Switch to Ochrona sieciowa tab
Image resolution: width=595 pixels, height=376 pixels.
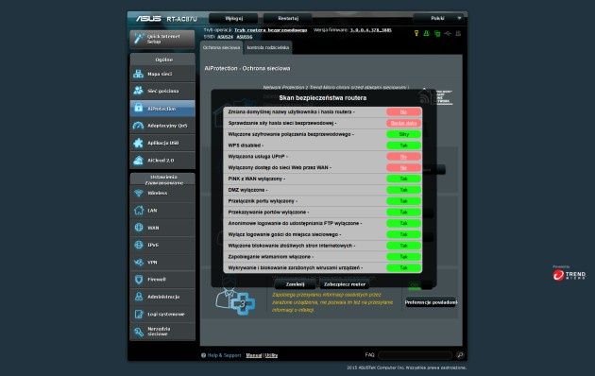tap(221, 48)
